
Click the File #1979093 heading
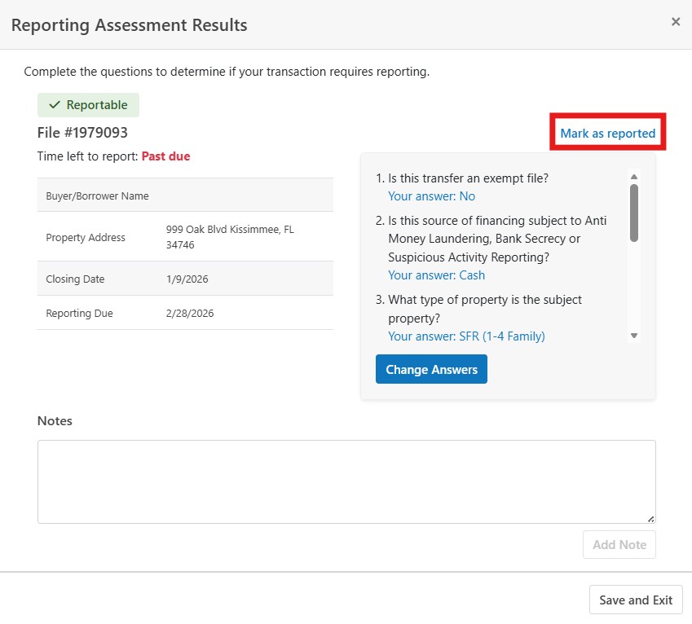click(x=82, y=132)
